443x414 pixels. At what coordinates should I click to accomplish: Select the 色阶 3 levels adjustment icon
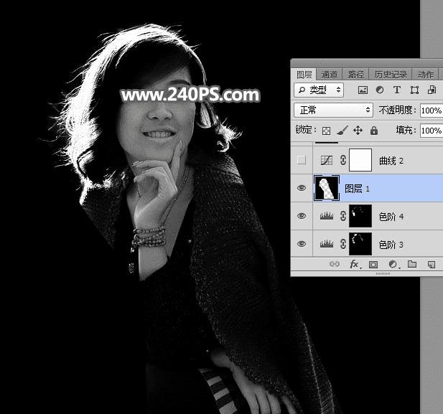tap(327, 244)
